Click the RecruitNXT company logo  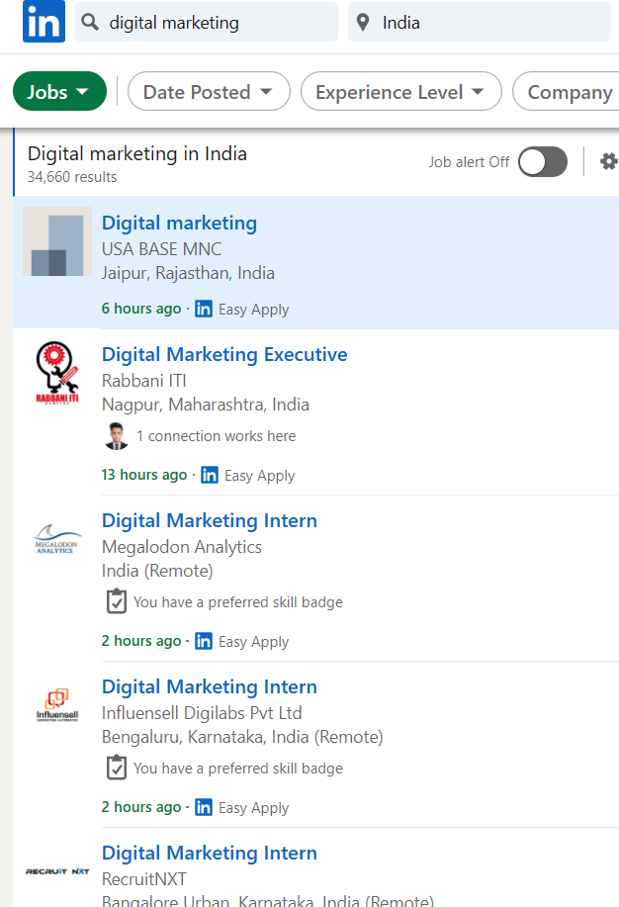coord(57,870)
